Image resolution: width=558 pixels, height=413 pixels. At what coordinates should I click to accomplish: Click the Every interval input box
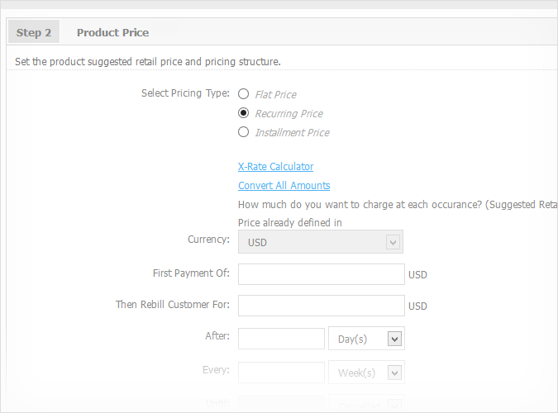(281, 373)
